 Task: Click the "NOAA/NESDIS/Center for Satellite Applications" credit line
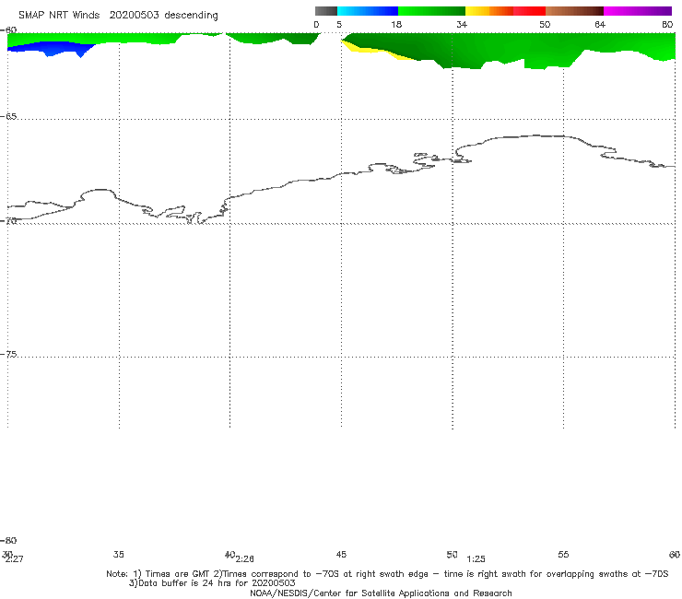tap(381, 593)
